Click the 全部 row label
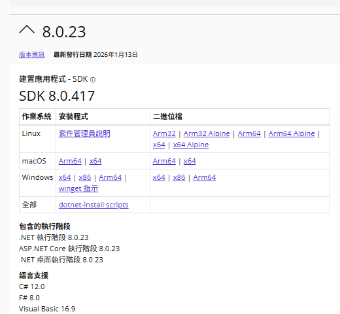 tap(29, 205)
